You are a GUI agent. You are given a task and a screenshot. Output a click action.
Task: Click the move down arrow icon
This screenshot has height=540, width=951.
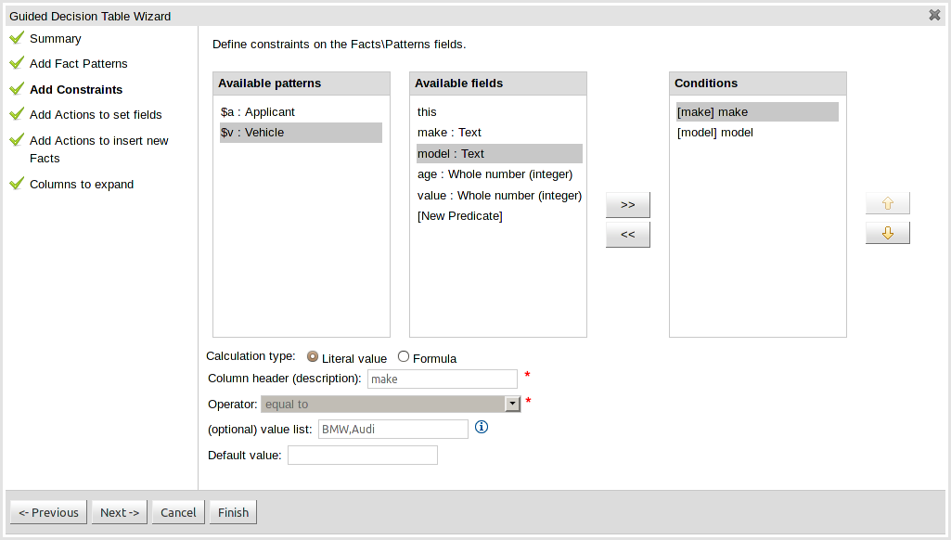887,233
